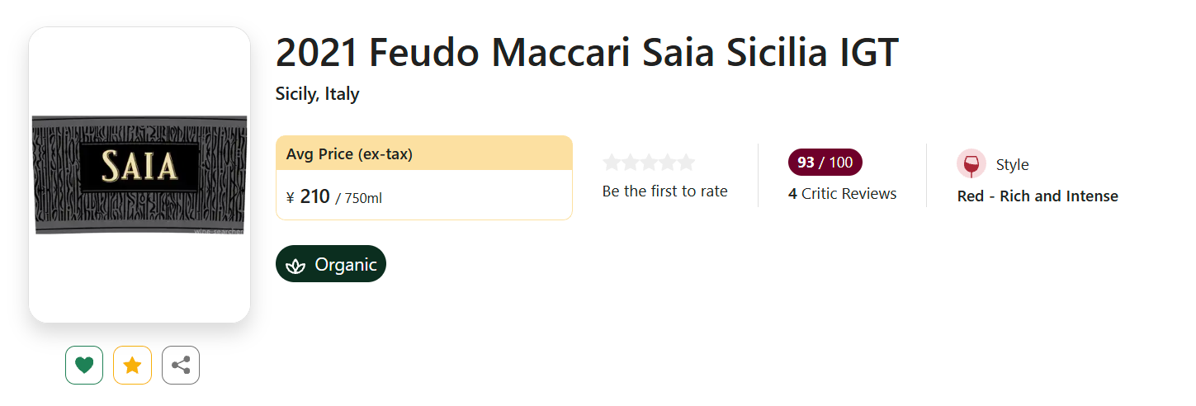Click the green heart favorite icon
Image resolution: width=1196 pixels, height=406 pixels.
pyautogui.click(x=84, y=365)
